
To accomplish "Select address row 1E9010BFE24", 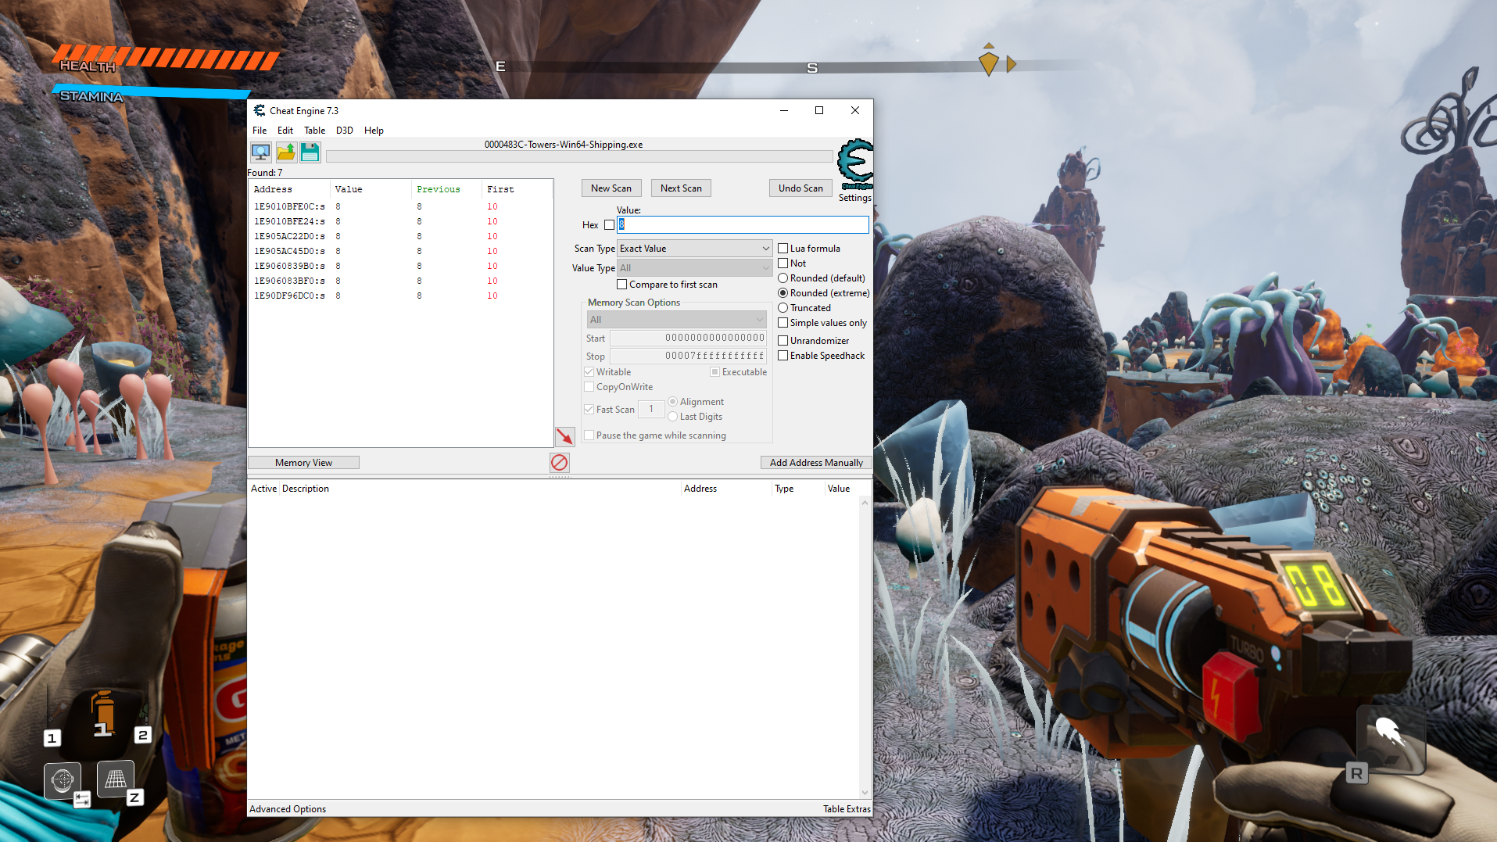I will [400, 222].
